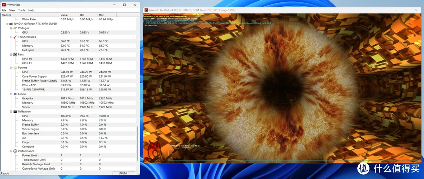Collapse the Utilization tree node
424x179 pixels.
click(x=11, y=112)
